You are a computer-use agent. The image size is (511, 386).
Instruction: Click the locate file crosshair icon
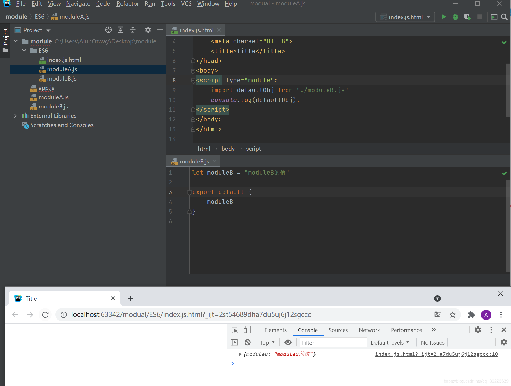click(x=108, y=30)
